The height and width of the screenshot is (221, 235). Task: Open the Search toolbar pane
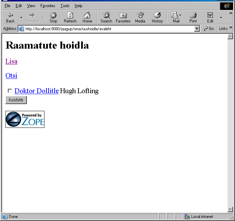coord(106,17)
